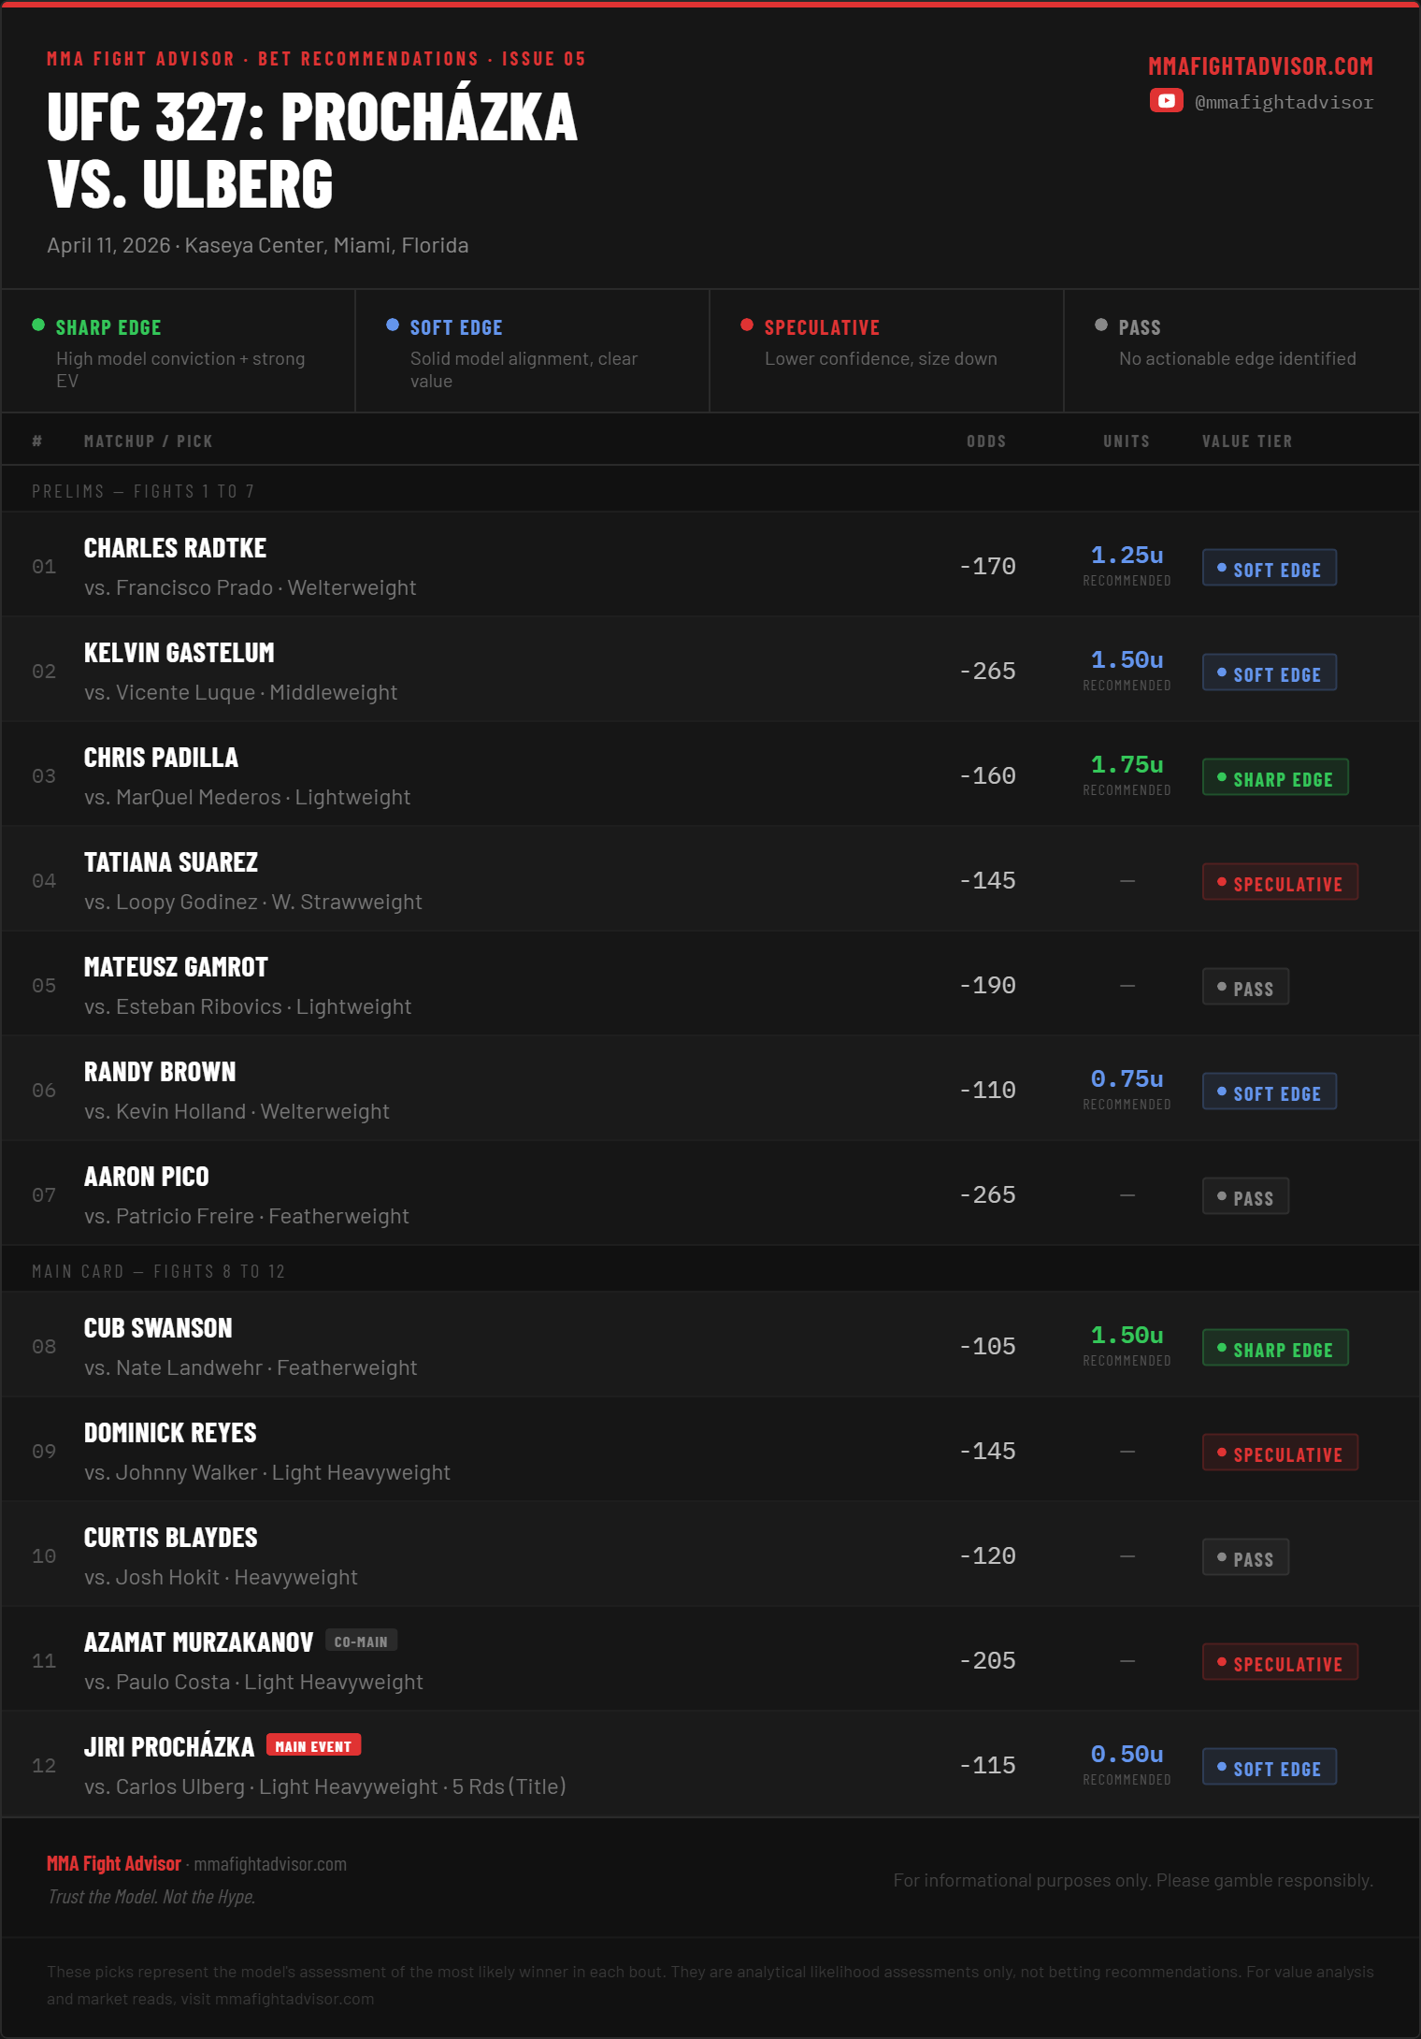Screen dimensions: 1421x2039
Task: Click the Main Event tag beside Jiri Procházka
Action: (313, 1745)
